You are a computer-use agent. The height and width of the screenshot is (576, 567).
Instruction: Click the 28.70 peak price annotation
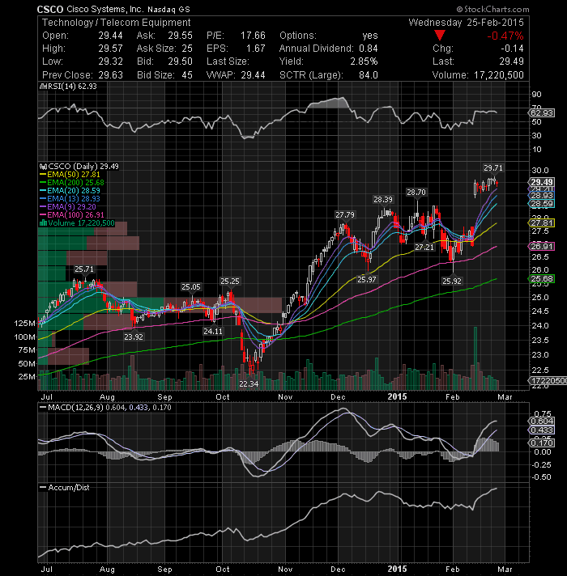pos(416,192)
